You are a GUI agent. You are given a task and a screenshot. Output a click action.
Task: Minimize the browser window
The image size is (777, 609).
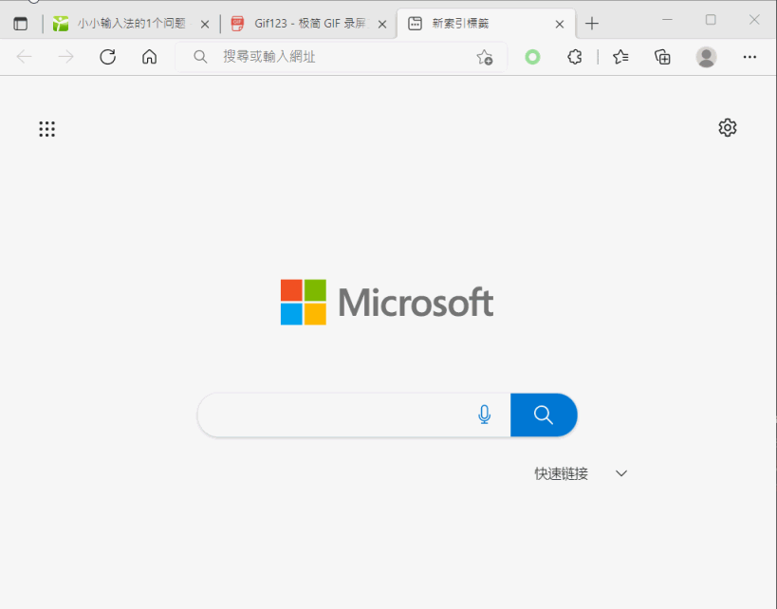coord(668,20)
